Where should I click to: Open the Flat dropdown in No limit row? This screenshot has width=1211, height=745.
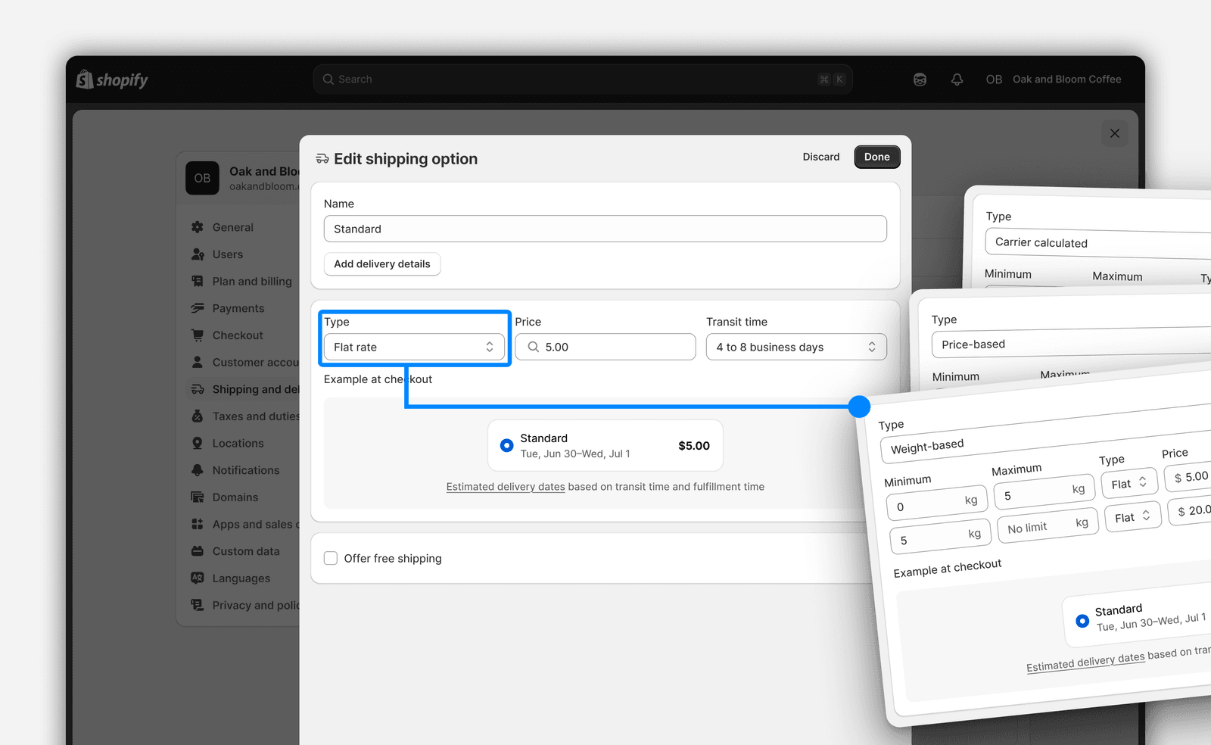[1132, 516]
